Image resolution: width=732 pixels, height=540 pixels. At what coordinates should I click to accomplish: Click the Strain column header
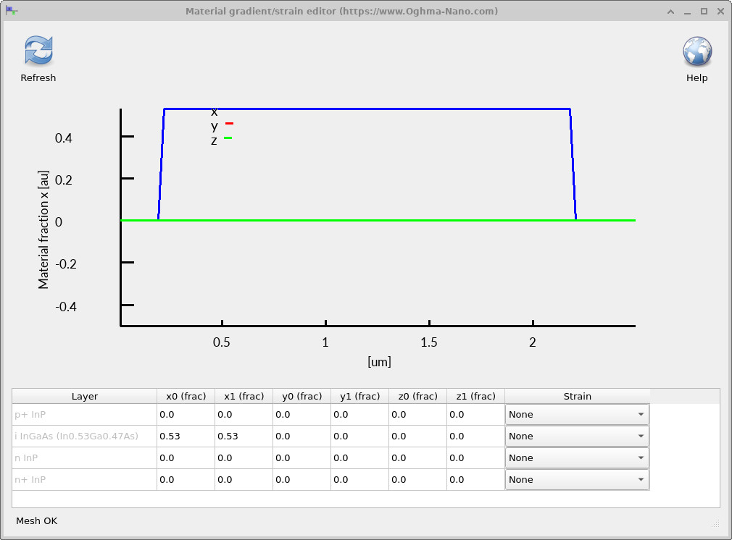pos(577,397)
